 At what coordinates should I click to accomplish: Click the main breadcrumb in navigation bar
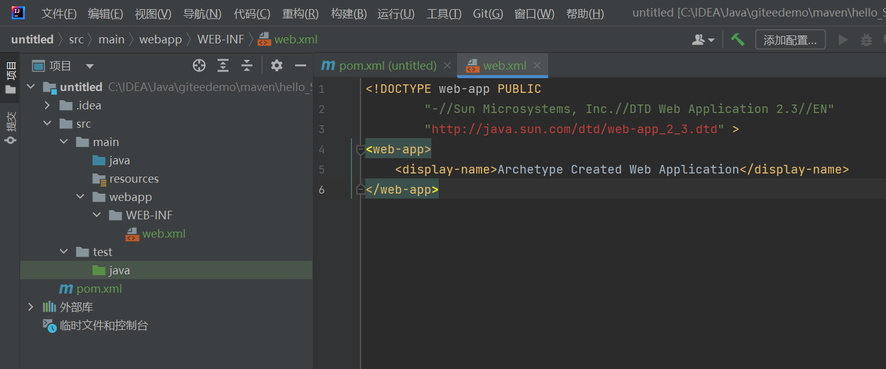[111, 40]
